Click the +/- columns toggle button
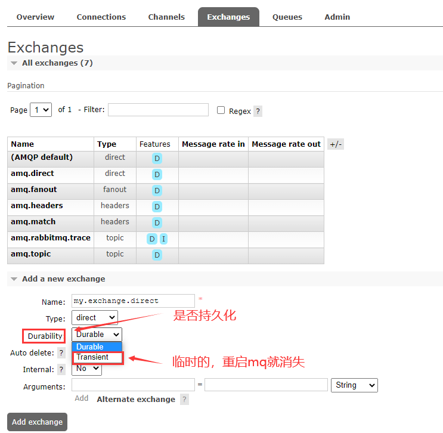443x433 pixels. (x=336, y=144)
